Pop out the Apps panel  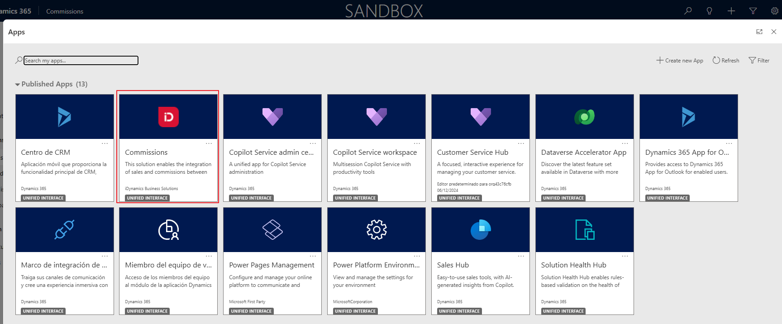759,32
